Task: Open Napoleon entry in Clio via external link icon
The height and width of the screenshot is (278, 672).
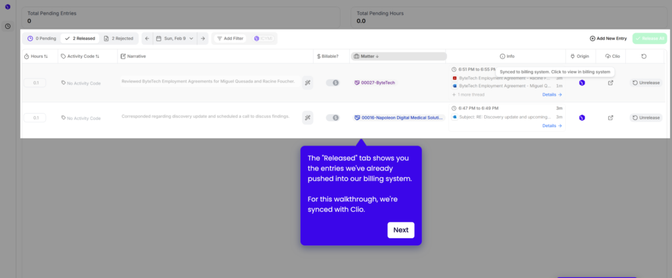Action: coord(610,117)
